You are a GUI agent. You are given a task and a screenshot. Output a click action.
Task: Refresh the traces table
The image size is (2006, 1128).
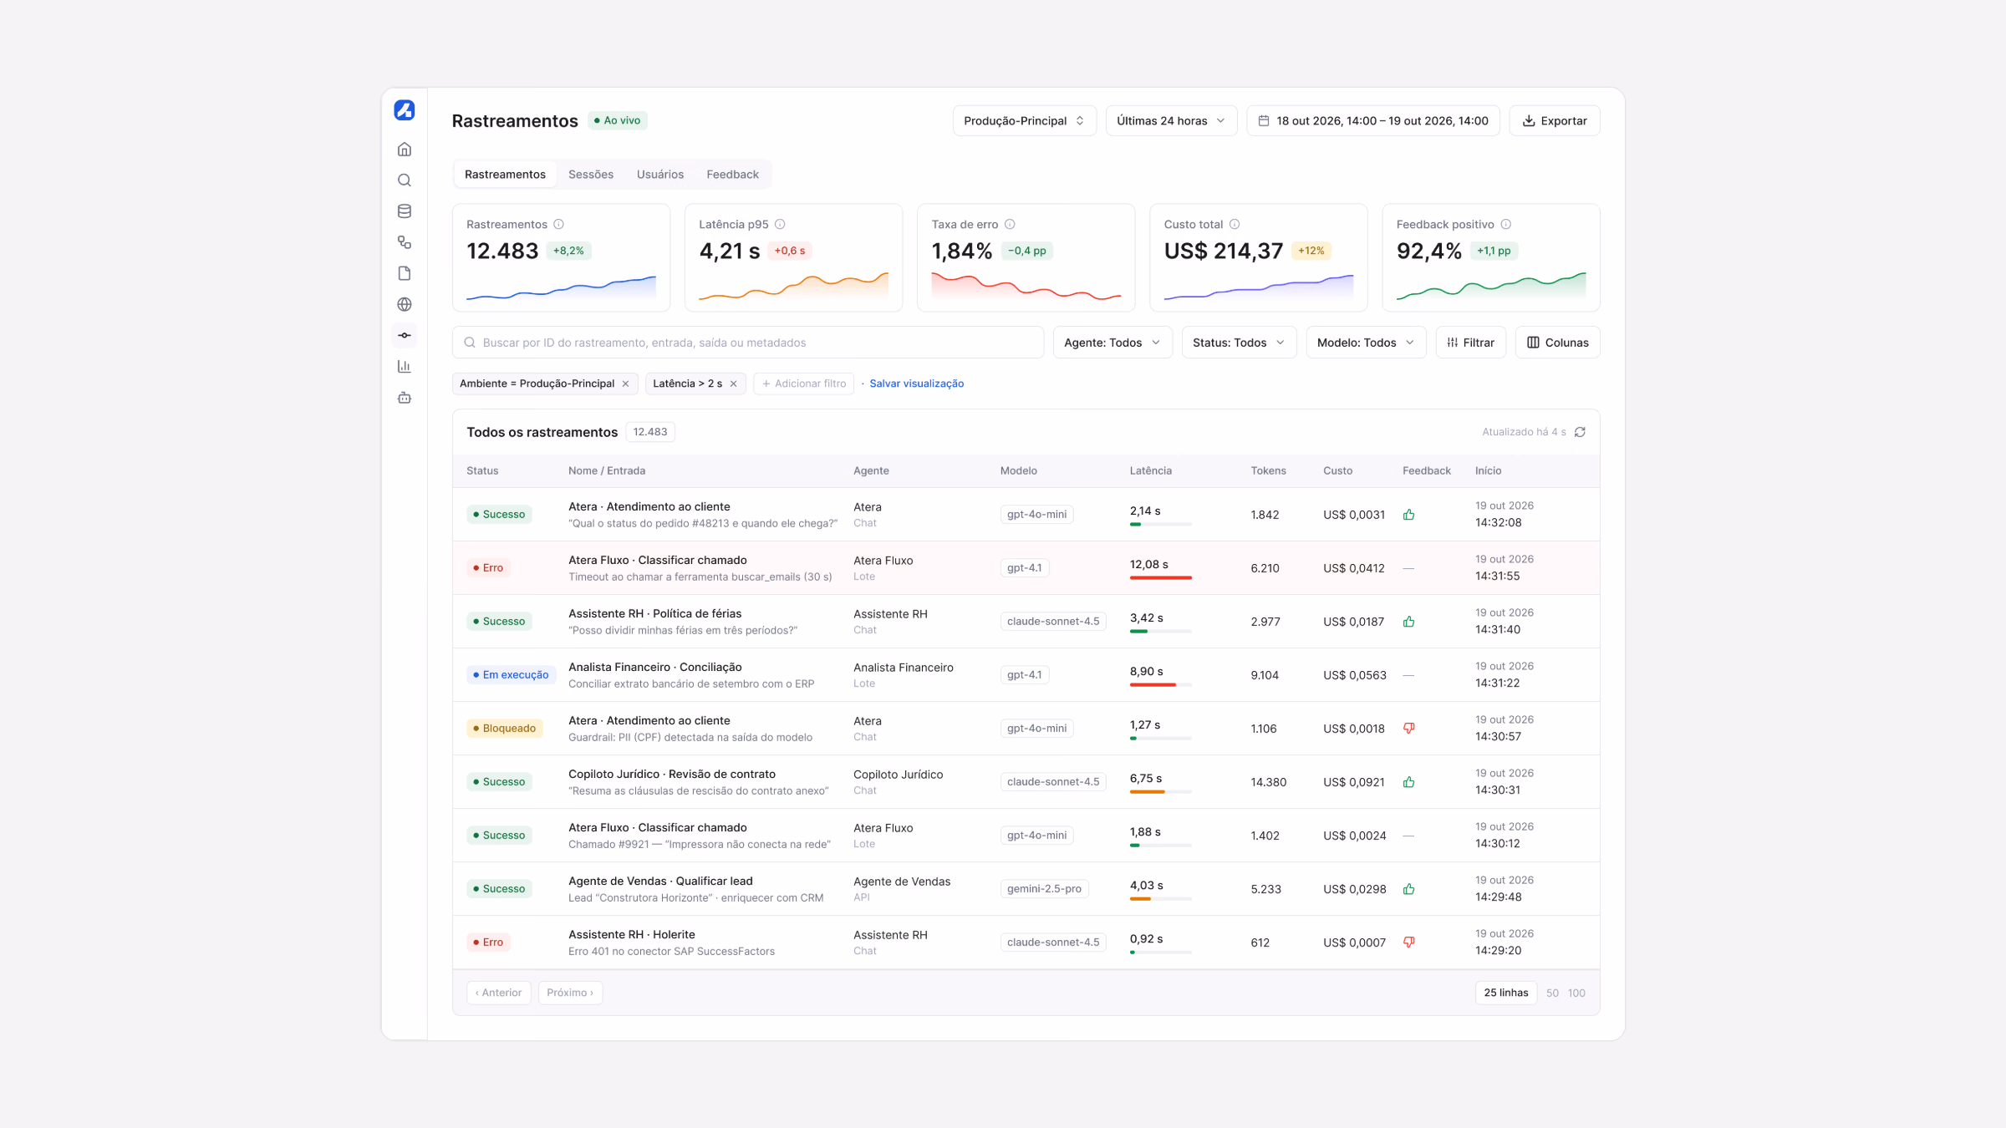[1580, 432]
